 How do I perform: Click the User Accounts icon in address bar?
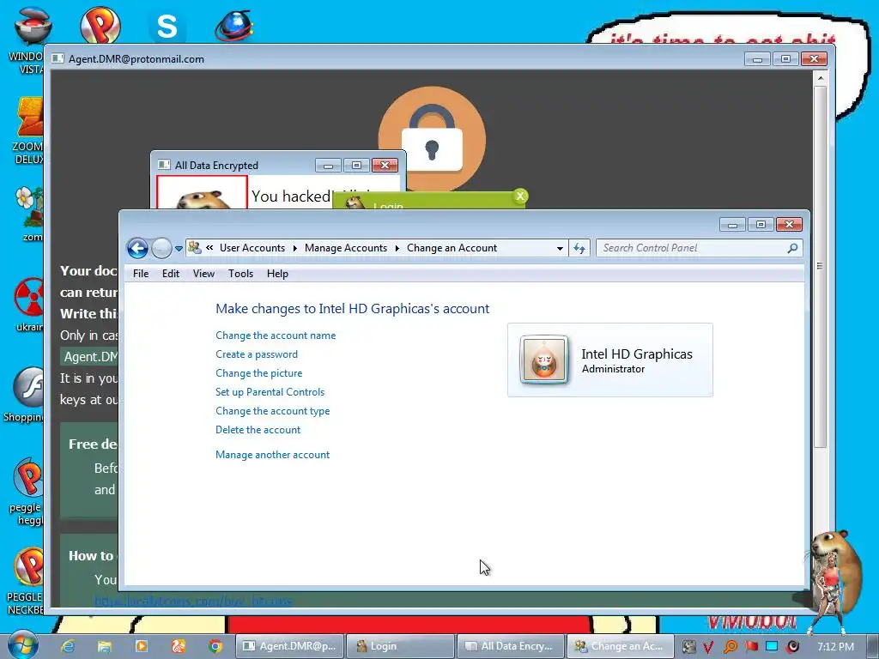click(195, 248)
